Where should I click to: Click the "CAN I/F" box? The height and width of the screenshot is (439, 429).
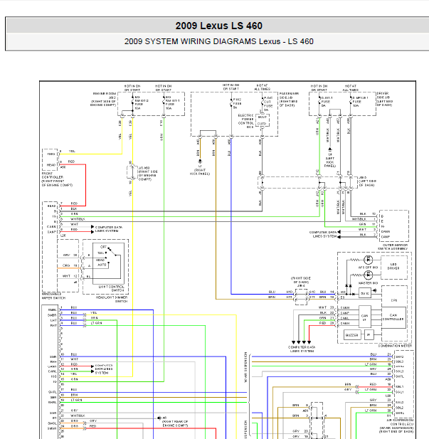tap(365, 317)
